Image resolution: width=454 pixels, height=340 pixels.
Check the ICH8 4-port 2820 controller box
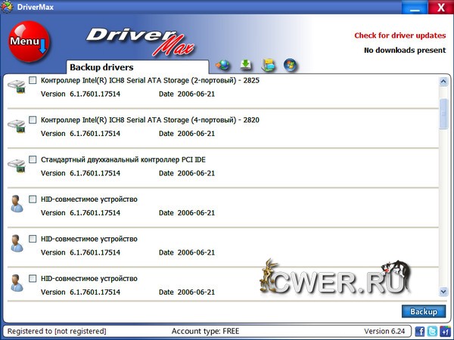[33, 119]
